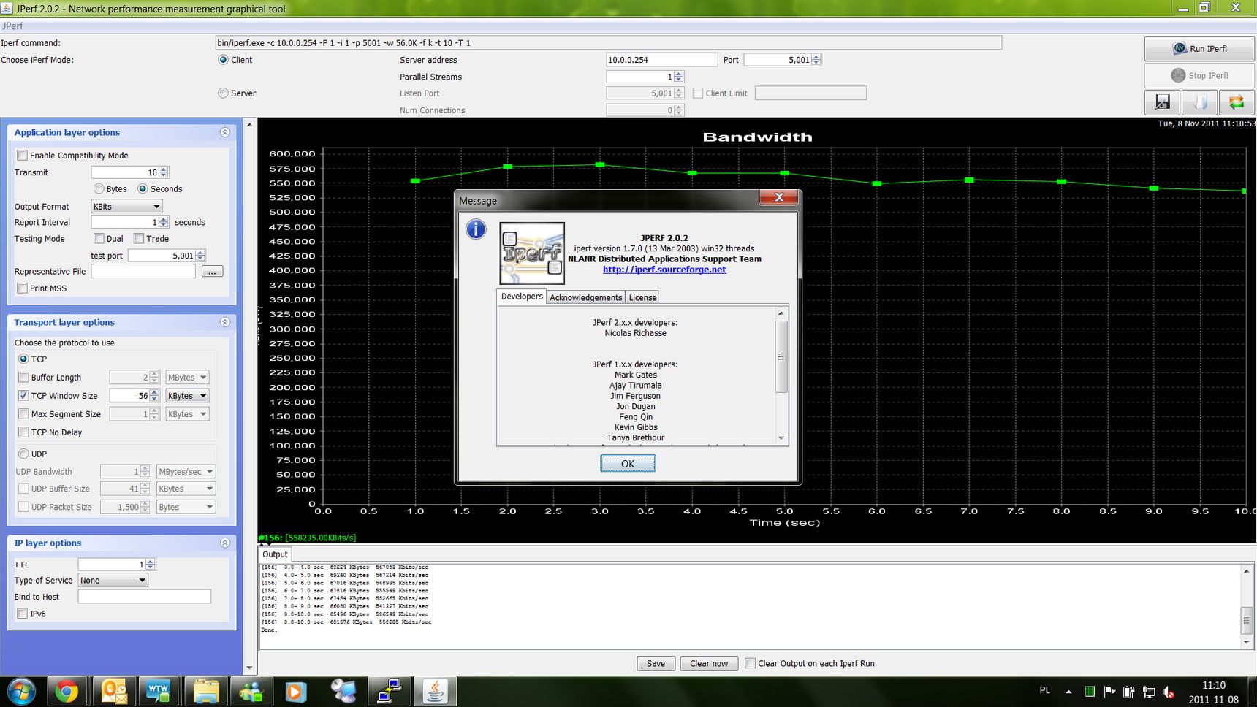Collapse the Transport layer options panel
The height and width of the screenshot is (707, 1257).
(225, 322)
